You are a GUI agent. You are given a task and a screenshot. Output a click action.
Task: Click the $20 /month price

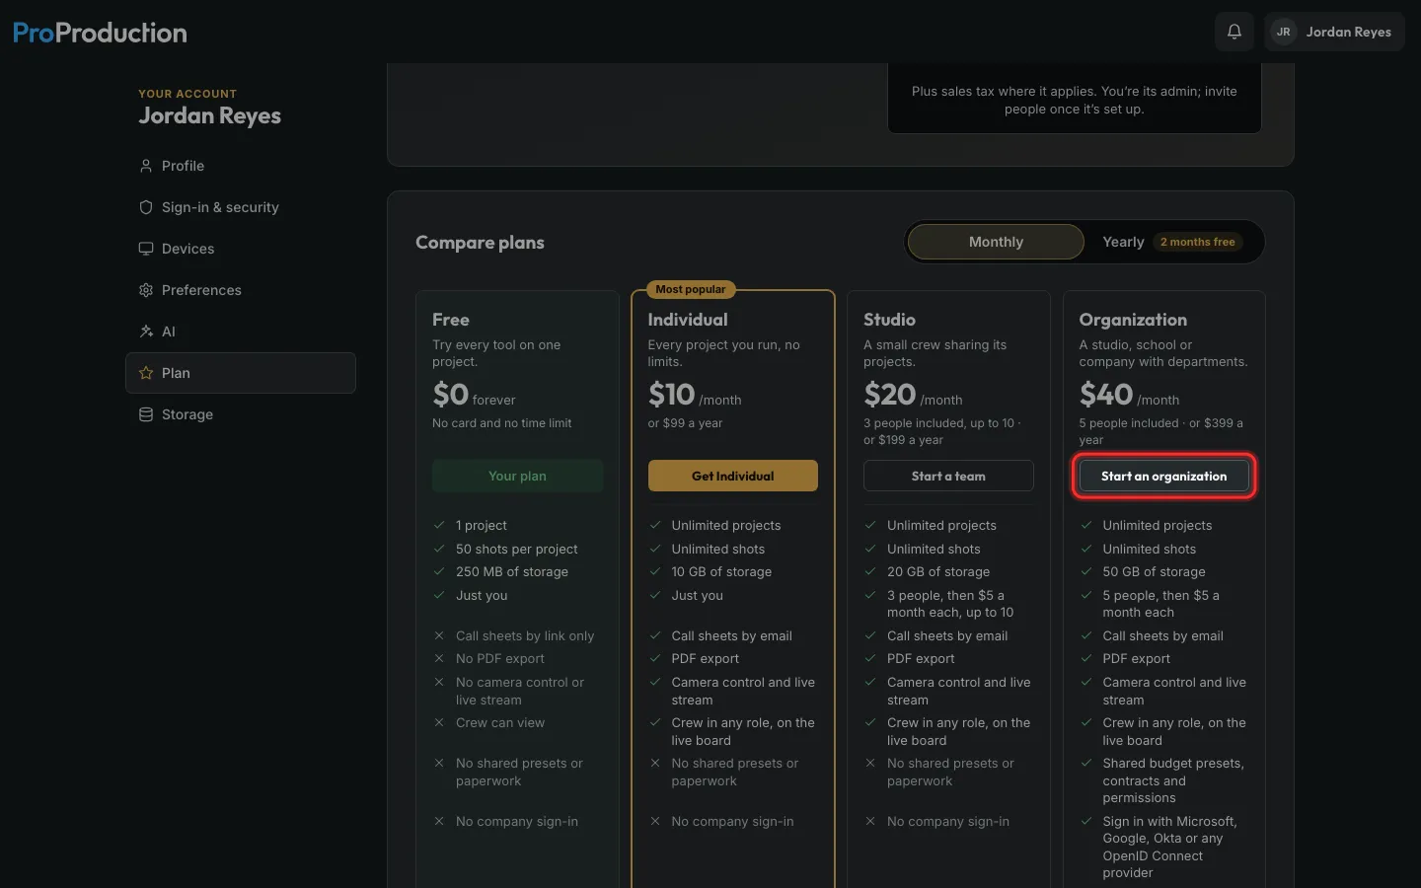tap(913, 395)
